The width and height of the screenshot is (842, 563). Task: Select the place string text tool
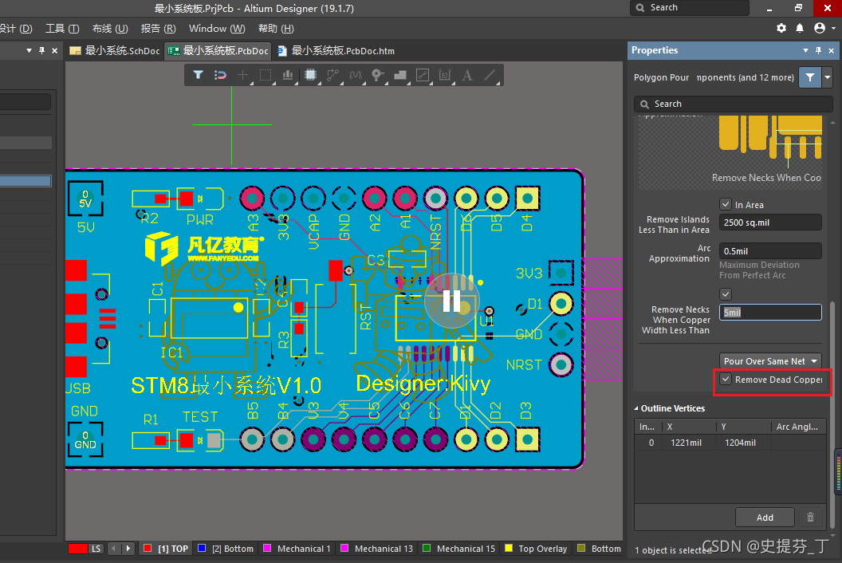click(x=467, y=75)
